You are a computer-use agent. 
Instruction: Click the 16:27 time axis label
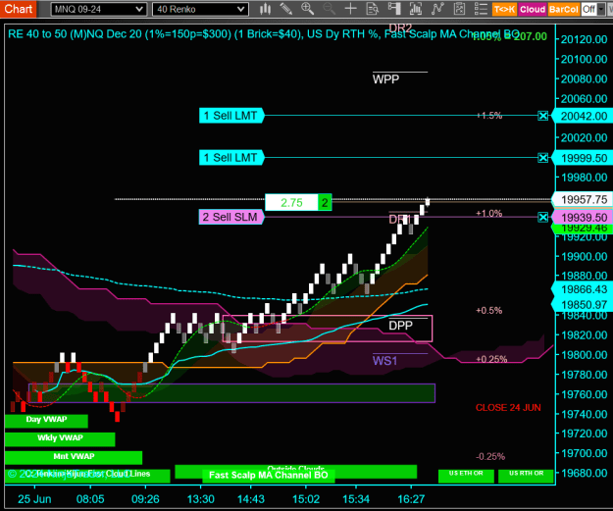coord(411,499)
